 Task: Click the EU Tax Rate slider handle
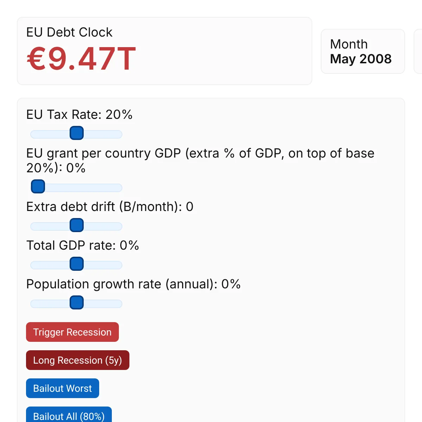[x=77, y=133]
